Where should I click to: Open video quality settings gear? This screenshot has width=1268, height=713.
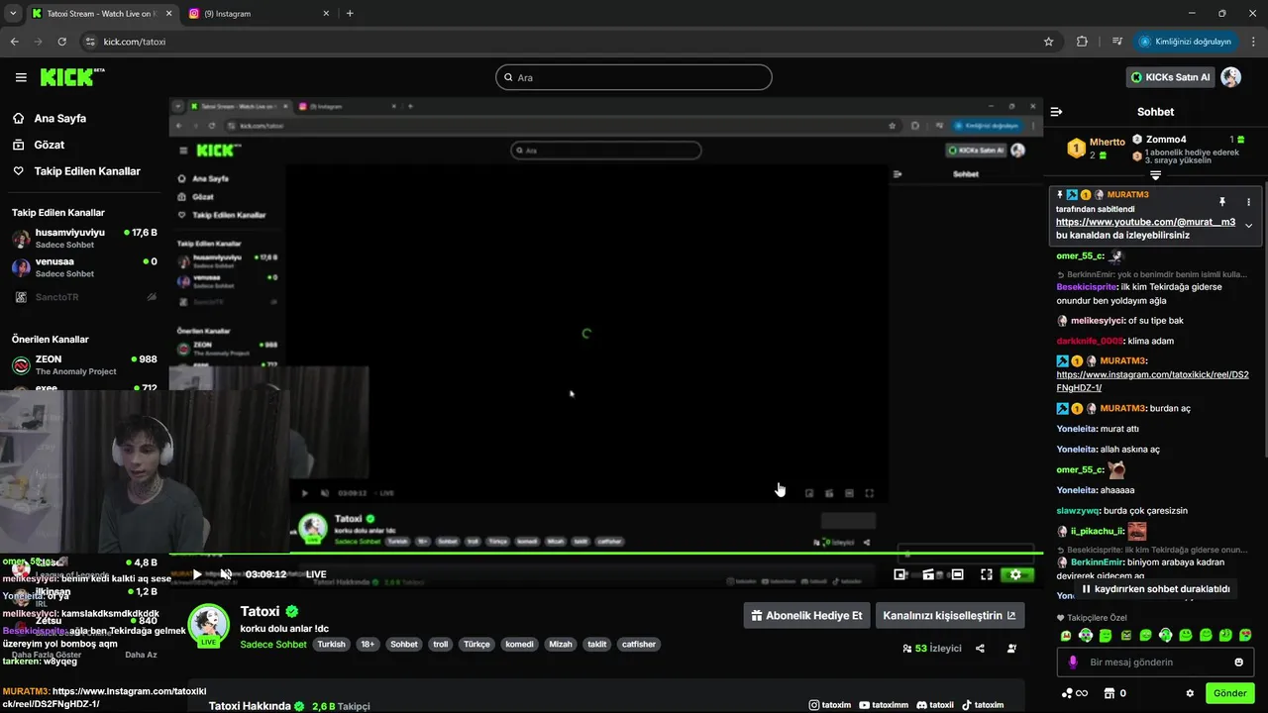click(x=1015, y=574)
